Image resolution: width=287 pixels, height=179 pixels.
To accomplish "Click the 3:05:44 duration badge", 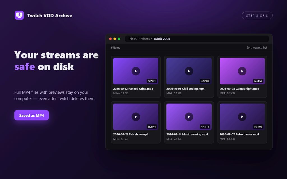I will [152, 127].
